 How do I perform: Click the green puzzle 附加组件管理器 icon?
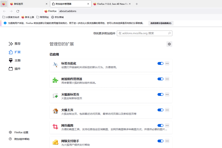point(55,80)
